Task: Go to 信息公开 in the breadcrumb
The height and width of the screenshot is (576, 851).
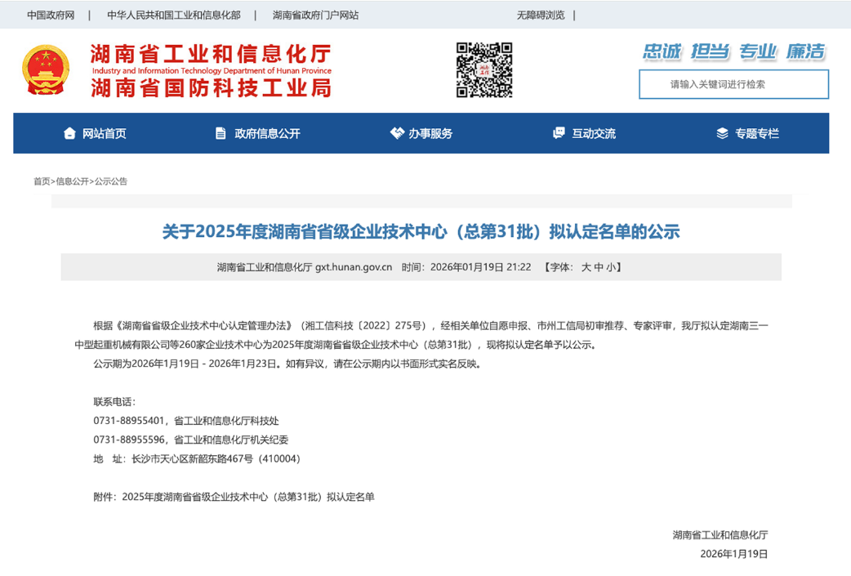Action: click(x=72, y=181)
